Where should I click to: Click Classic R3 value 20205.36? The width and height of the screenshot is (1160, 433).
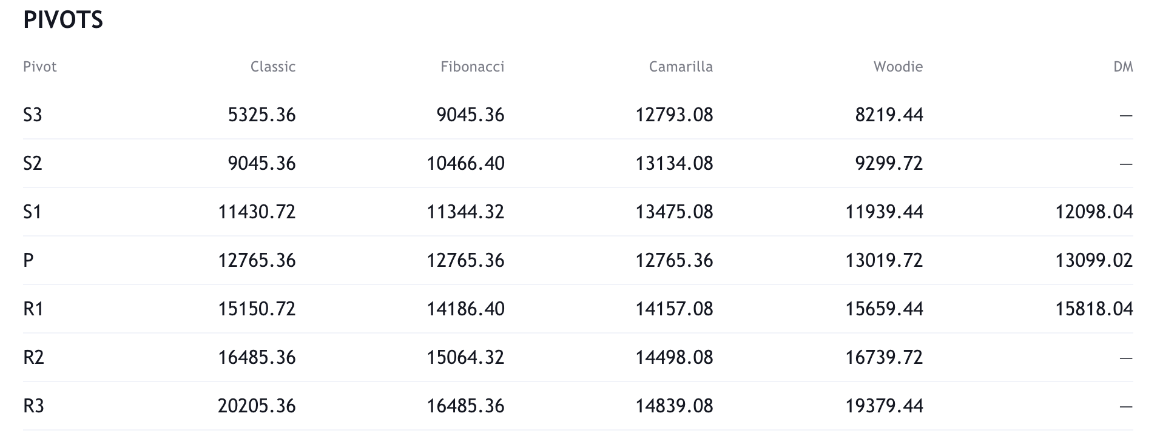(x=257, y=406)
